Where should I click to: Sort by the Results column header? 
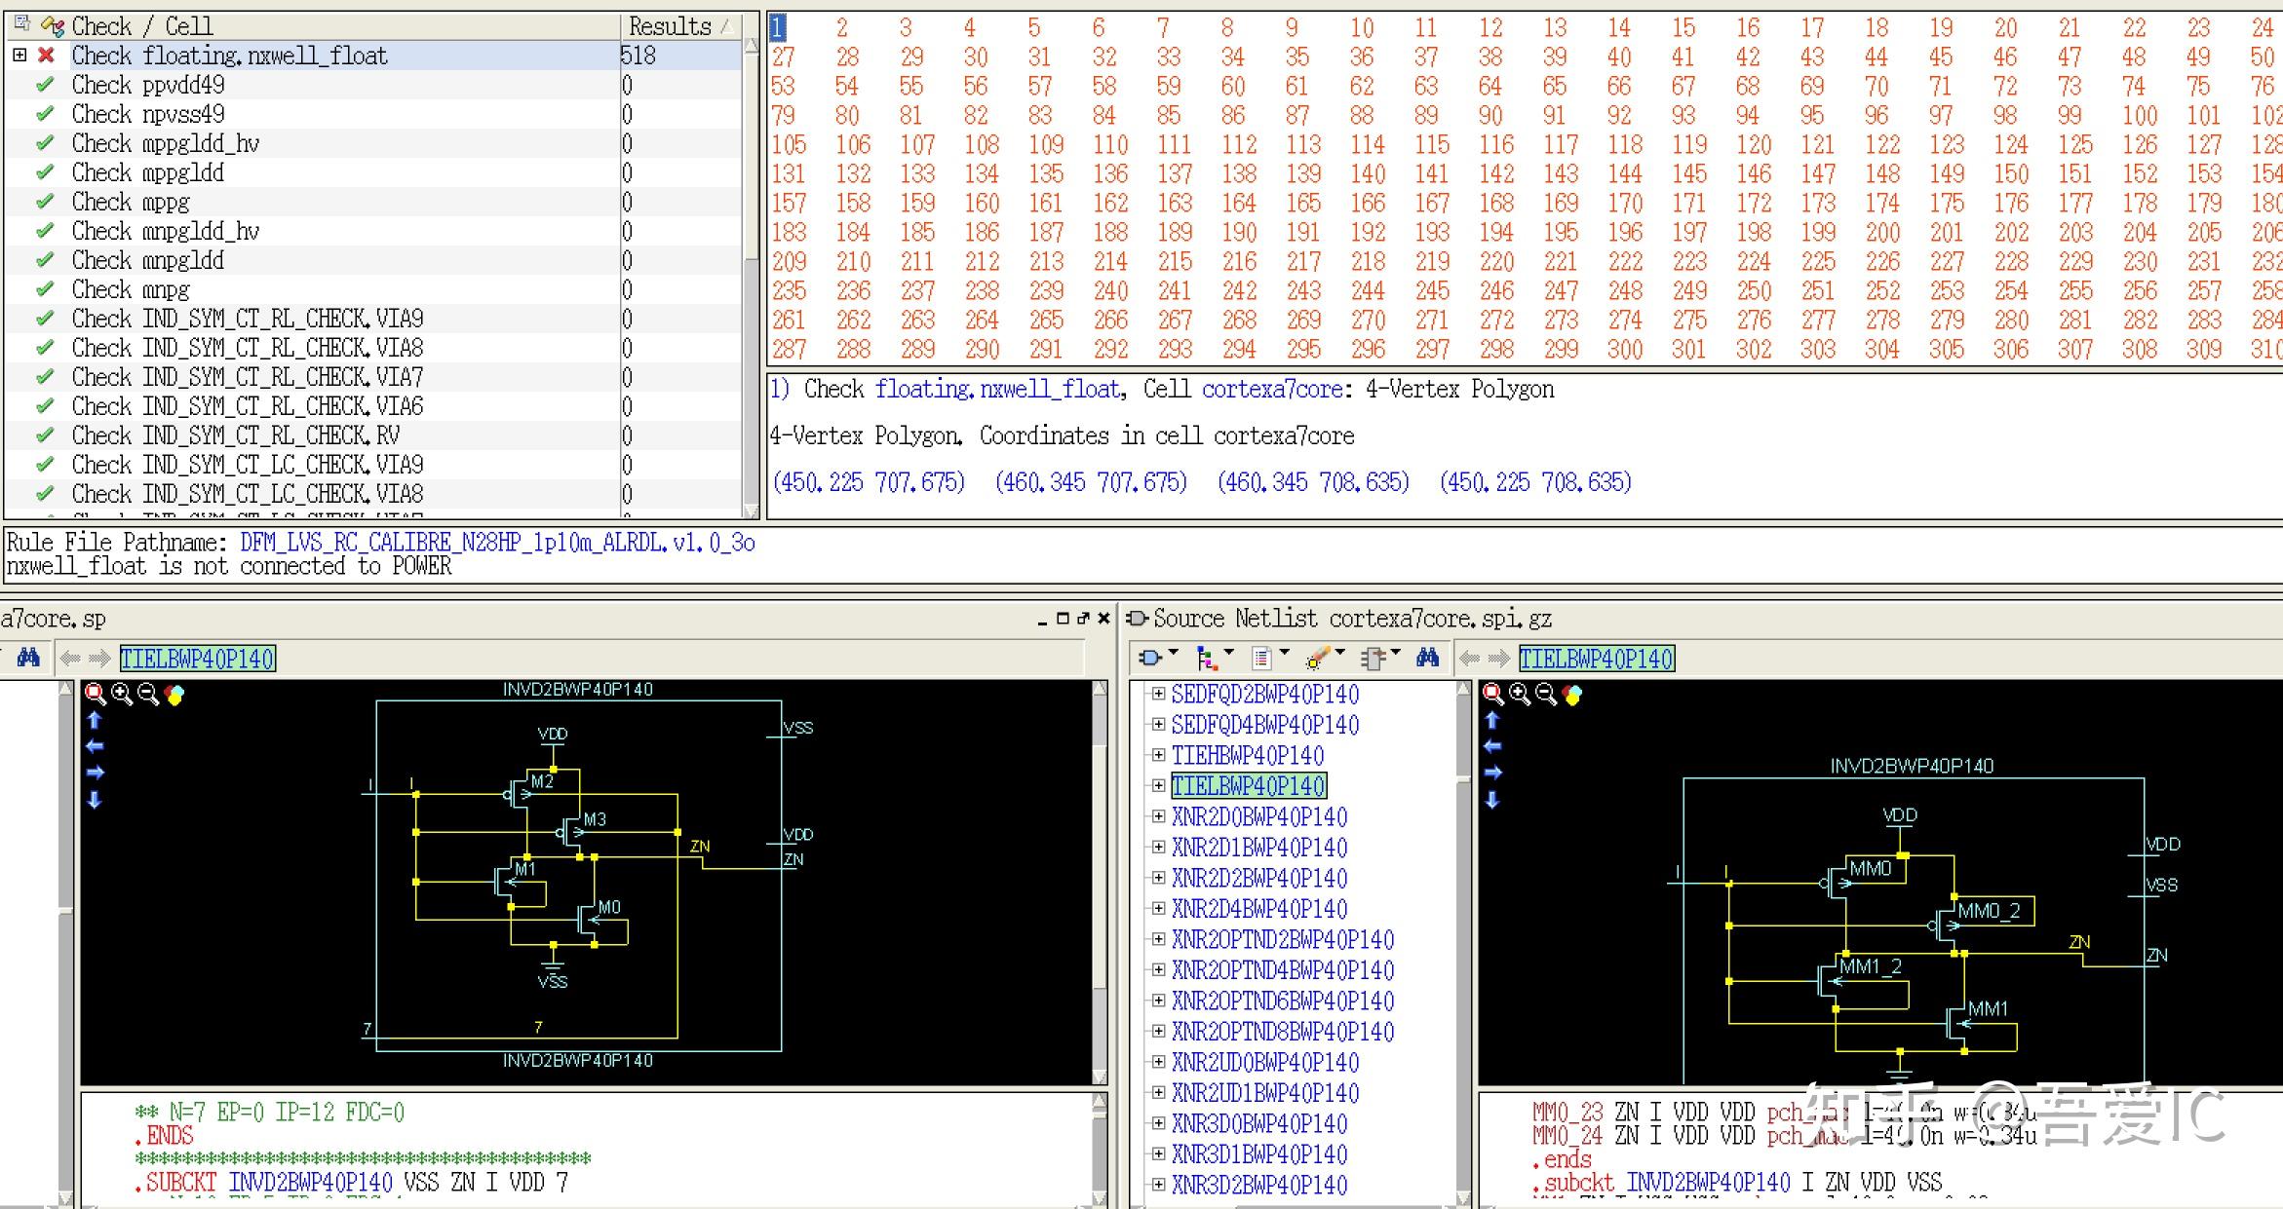tap(671, 26)
